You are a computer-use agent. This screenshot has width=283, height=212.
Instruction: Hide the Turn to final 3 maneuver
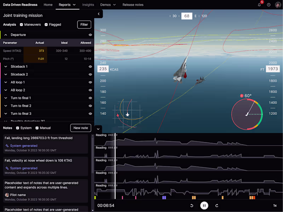tap(90, 113)
